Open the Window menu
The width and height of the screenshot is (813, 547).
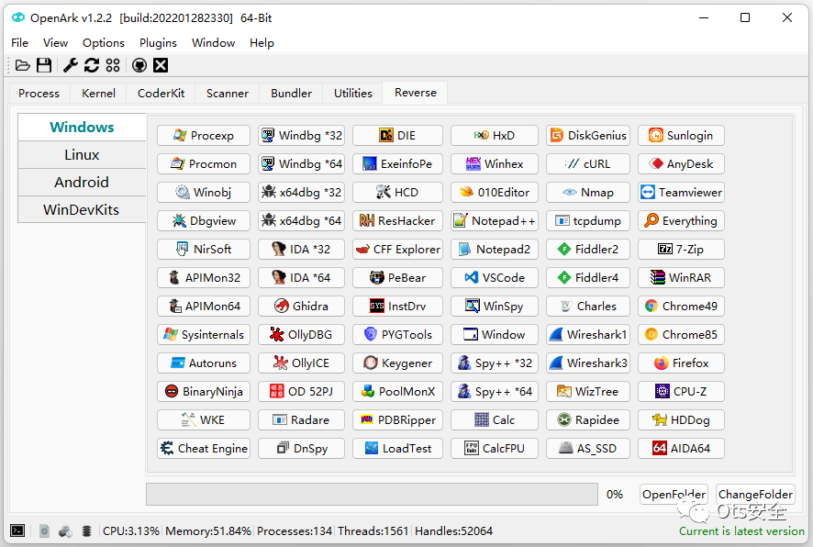(214, 42)
